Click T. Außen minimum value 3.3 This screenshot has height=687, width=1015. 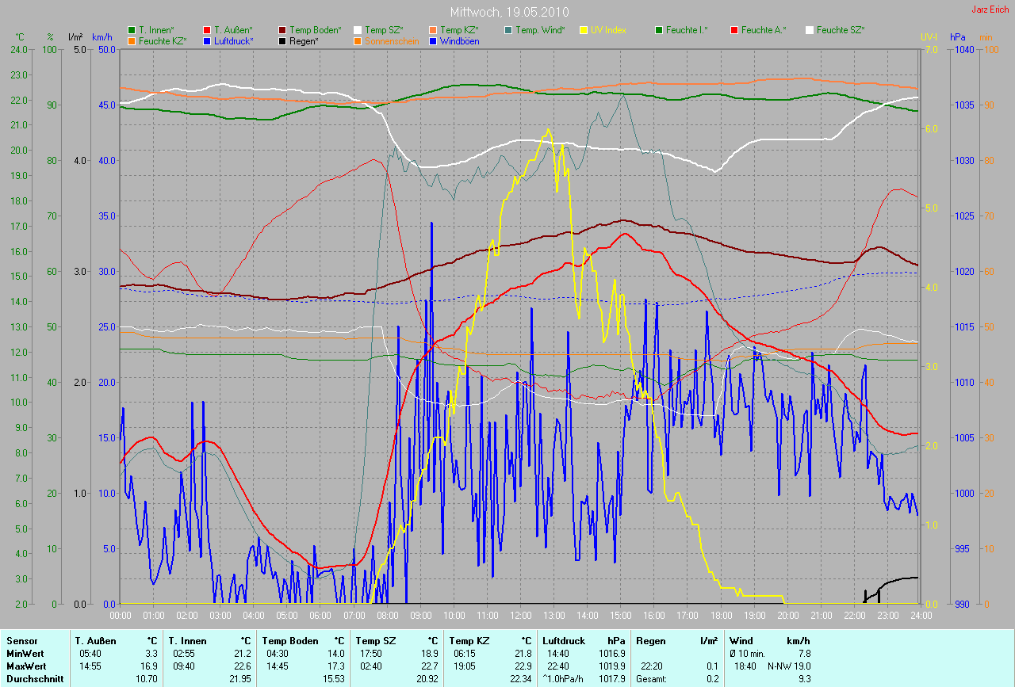151,654
